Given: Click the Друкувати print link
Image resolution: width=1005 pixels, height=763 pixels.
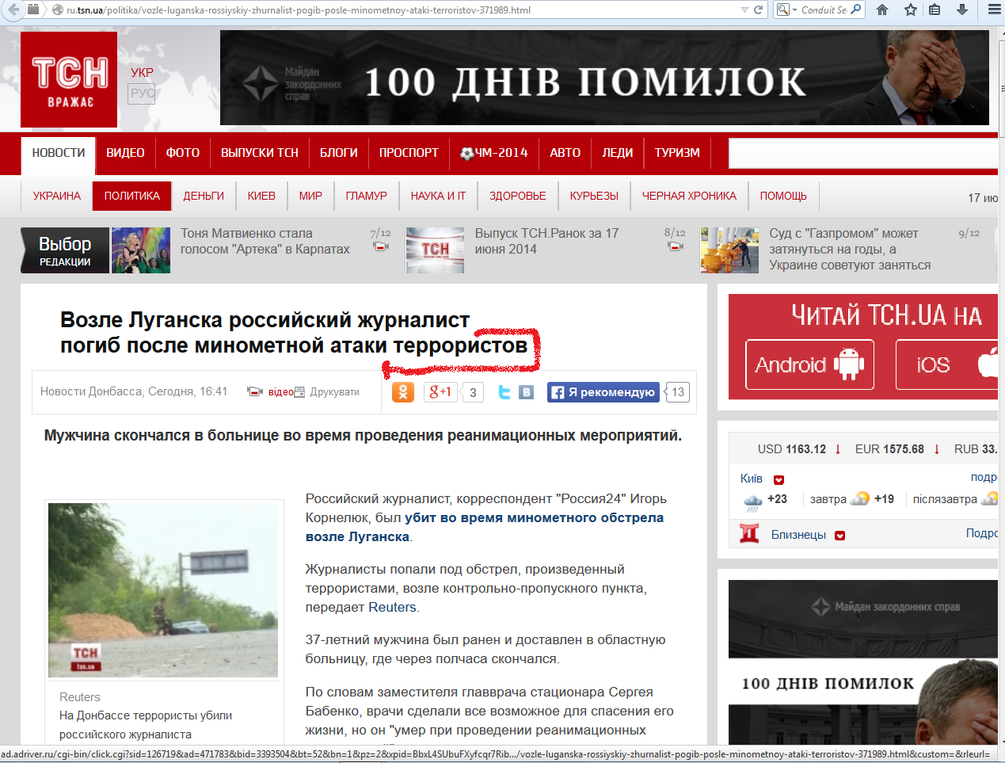Looking at the screenshot, I should click(334, 392).
